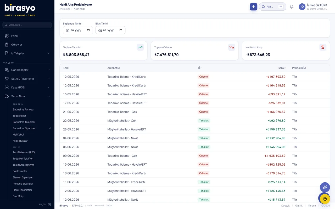
Task: Click the Toplam Ödeme downward trend icon
Action: pyautogui.click(x=232, y=47)
